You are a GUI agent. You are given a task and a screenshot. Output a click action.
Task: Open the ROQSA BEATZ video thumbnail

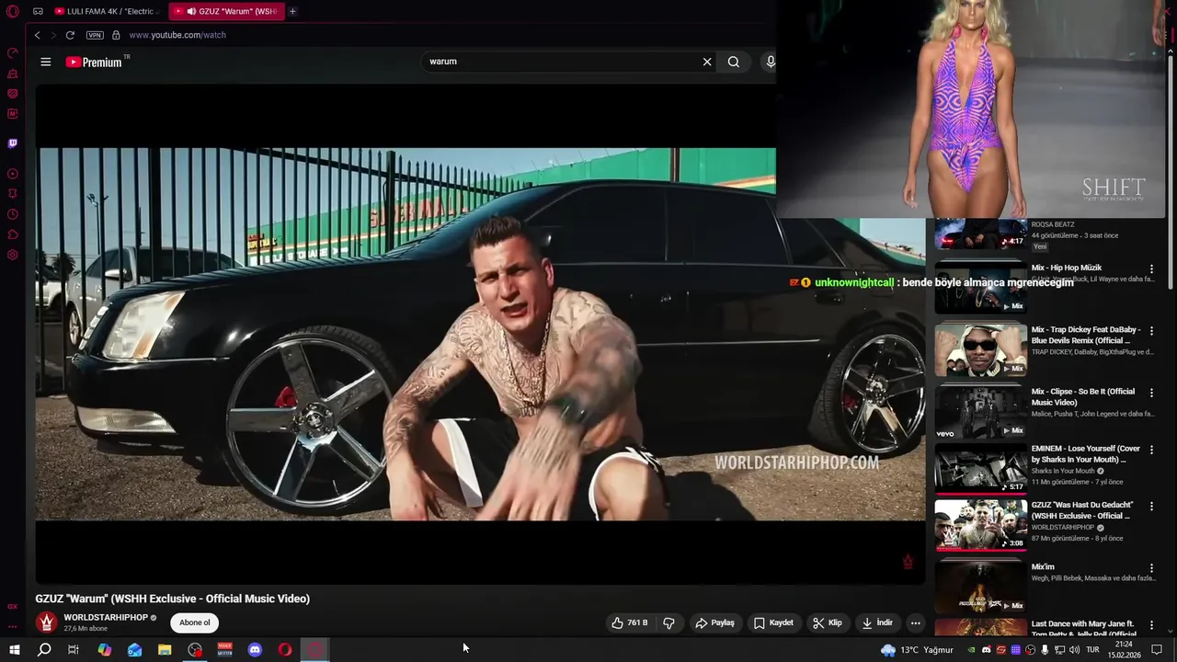click(x=981, y=234)
